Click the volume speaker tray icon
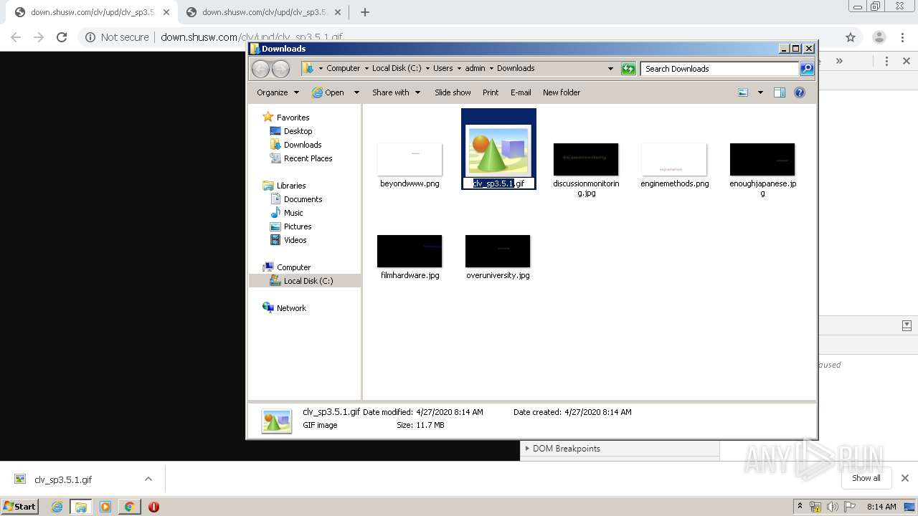 (833, 507)
